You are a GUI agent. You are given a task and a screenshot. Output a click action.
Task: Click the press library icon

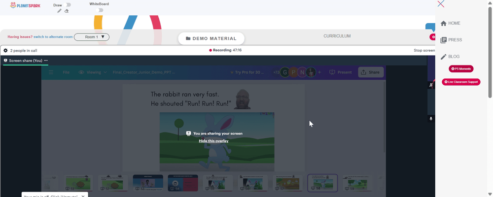444,40
